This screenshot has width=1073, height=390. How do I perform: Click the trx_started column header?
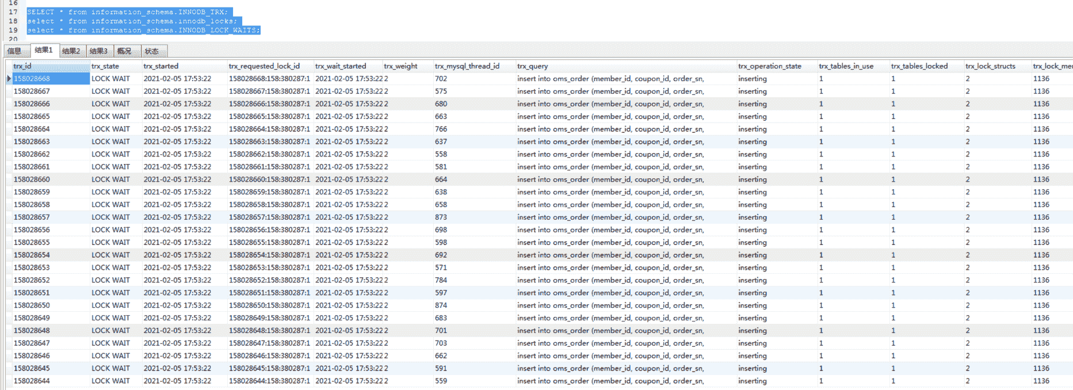185,66
